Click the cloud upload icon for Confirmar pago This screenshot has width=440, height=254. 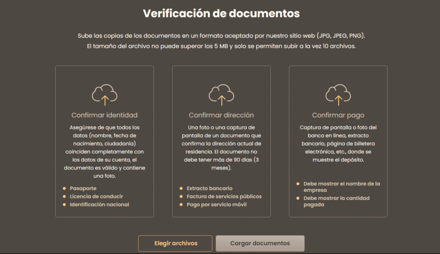[338, 94]
